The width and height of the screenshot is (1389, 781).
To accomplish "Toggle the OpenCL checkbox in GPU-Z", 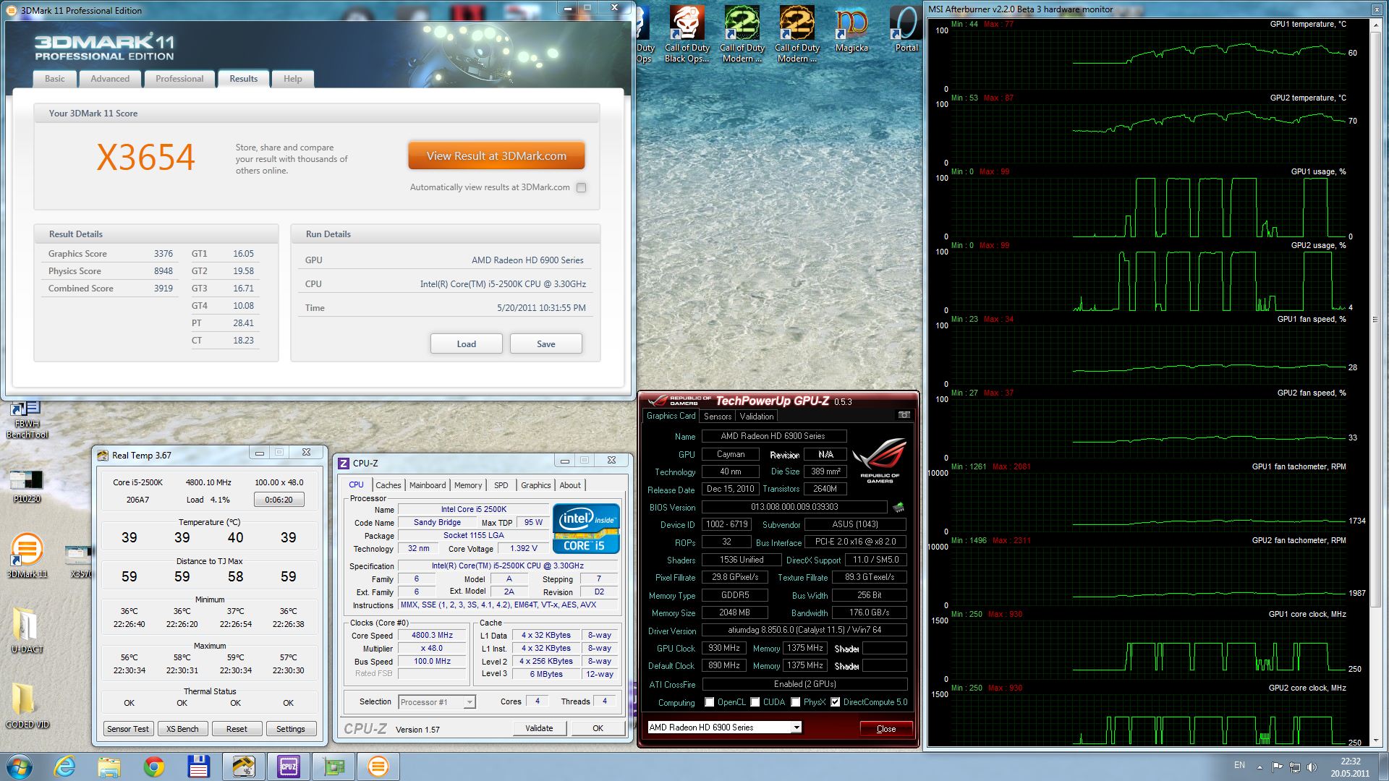I will [709, 702].
